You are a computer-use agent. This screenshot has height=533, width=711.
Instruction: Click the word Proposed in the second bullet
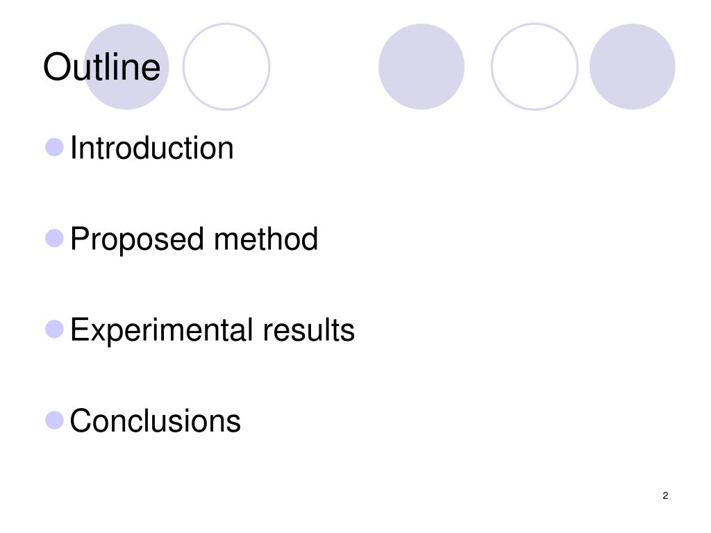point(137,239)
